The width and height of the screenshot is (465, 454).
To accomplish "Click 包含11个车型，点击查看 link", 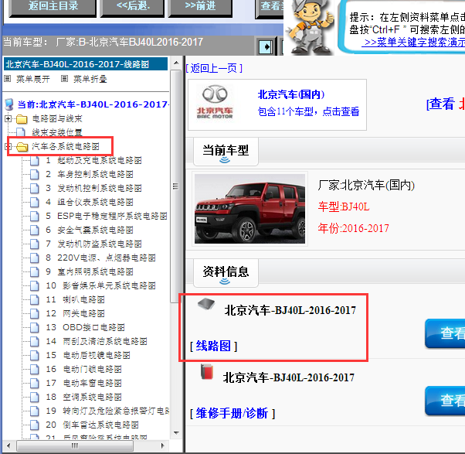I will pos(308,111).
